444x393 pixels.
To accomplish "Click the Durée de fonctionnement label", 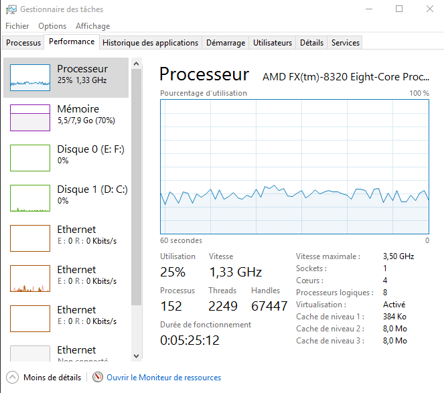I will 206,325.
